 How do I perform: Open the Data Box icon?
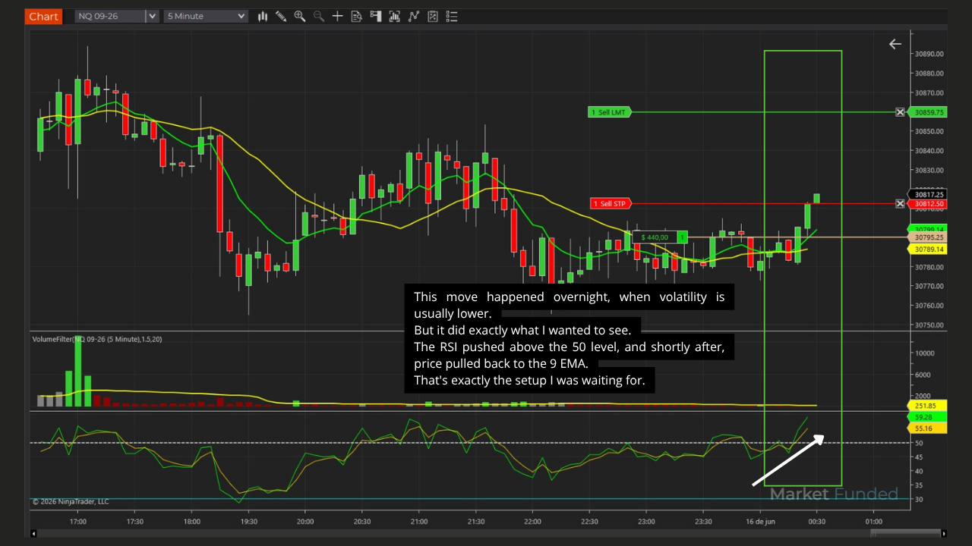click(x=356, y=16)
